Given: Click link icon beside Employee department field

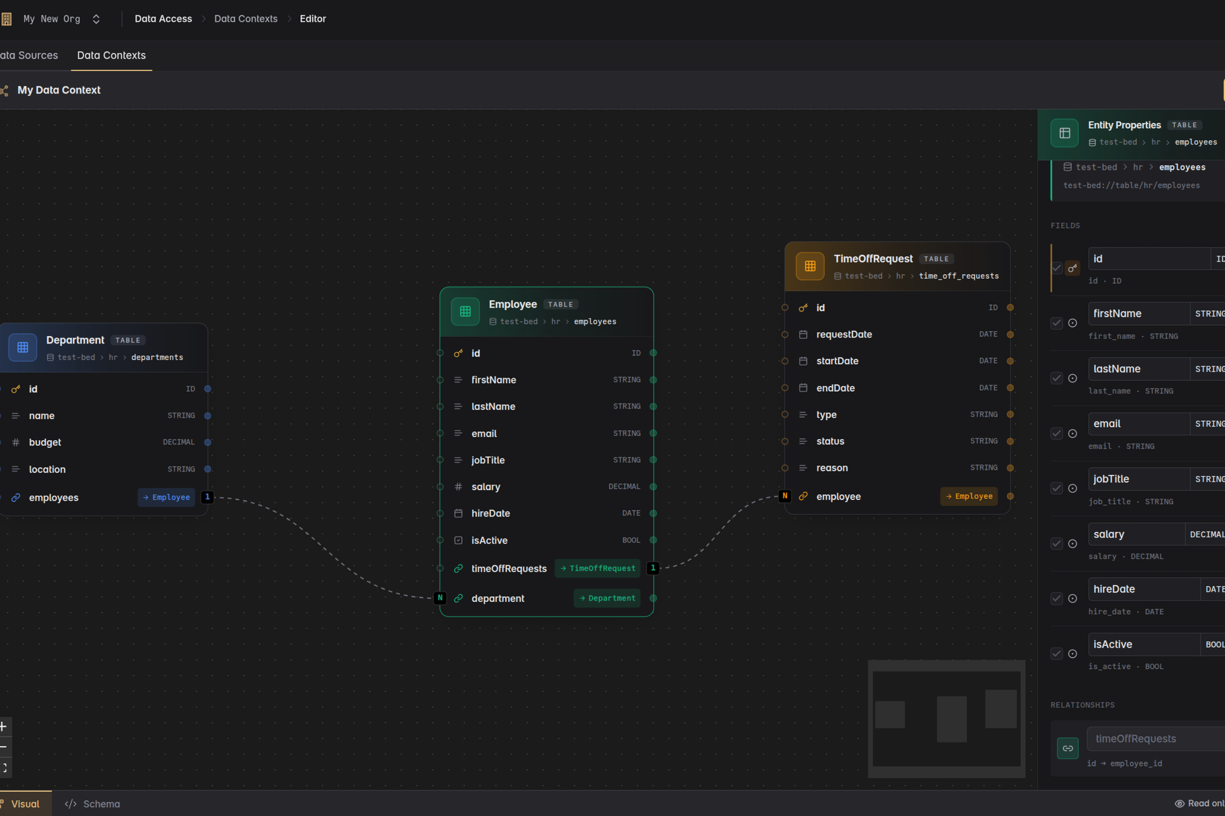Looking at the screenshot, I should pos(458,598).
